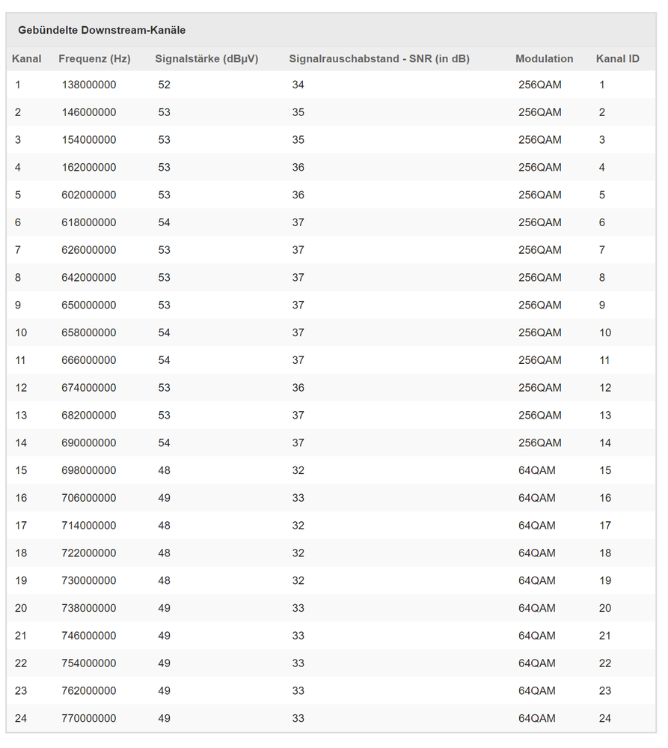The width and height of the screenshot is (668, 748).
Task: Click the 'Kanal' column header
Action: coord(27,58)
